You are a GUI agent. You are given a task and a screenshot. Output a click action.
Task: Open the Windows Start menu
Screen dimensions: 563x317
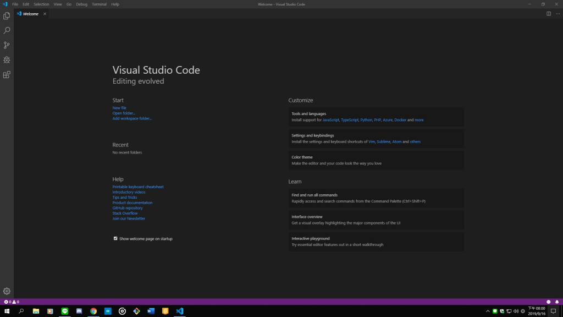(7, 311)
